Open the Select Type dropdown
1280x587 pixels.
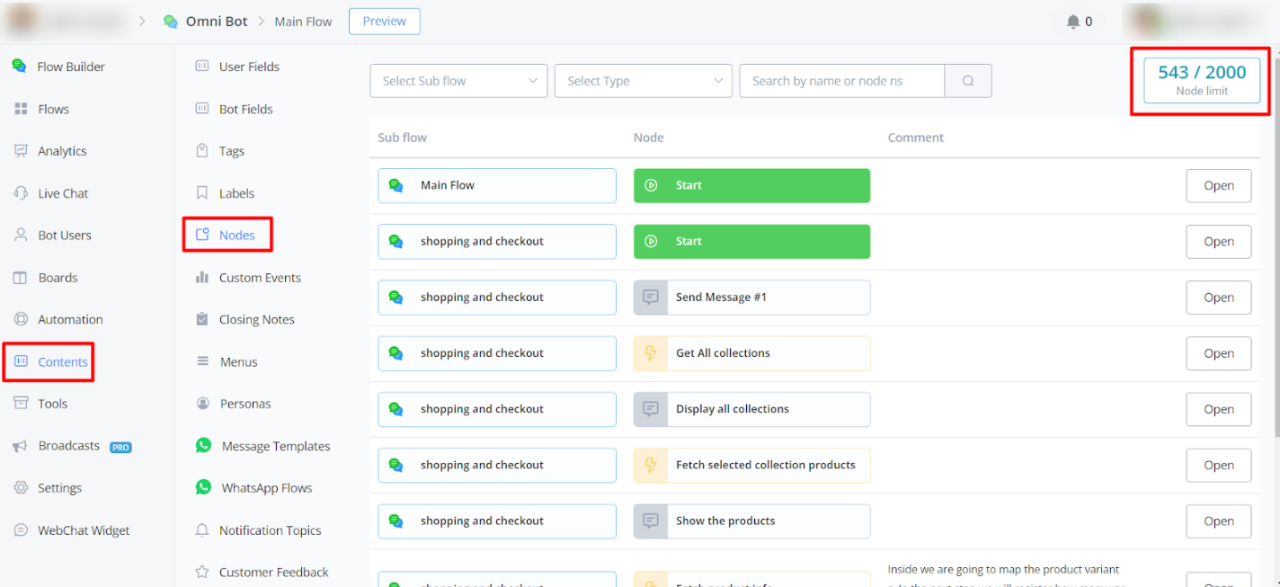pos(644,81)
